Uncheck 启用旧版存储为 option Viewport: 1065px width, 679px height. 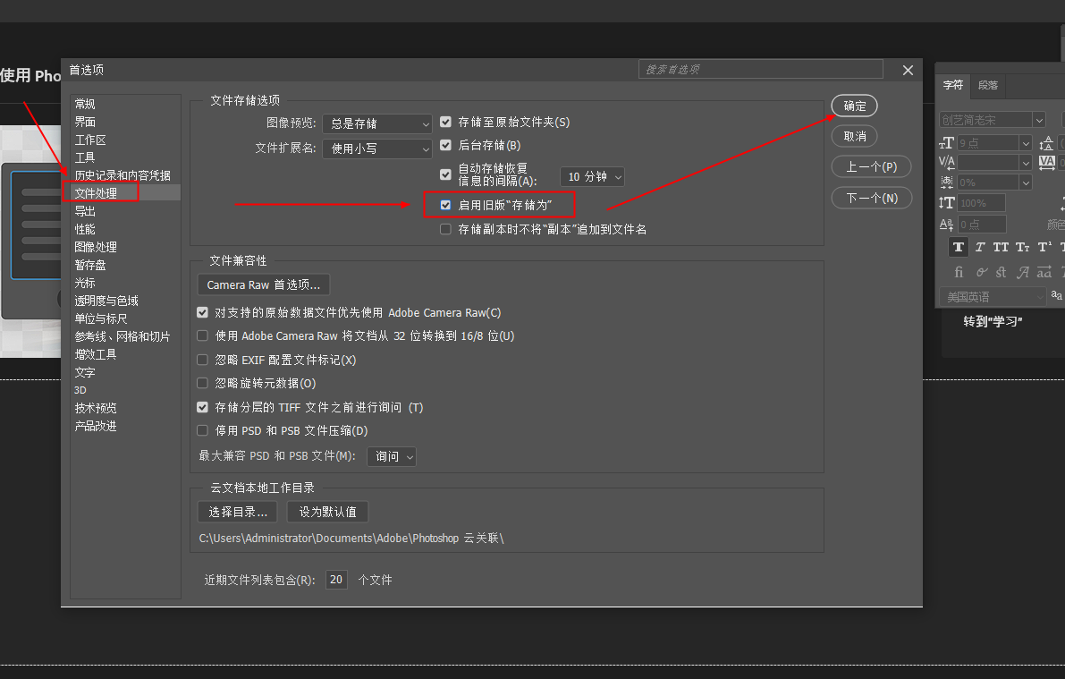[444, 205]
